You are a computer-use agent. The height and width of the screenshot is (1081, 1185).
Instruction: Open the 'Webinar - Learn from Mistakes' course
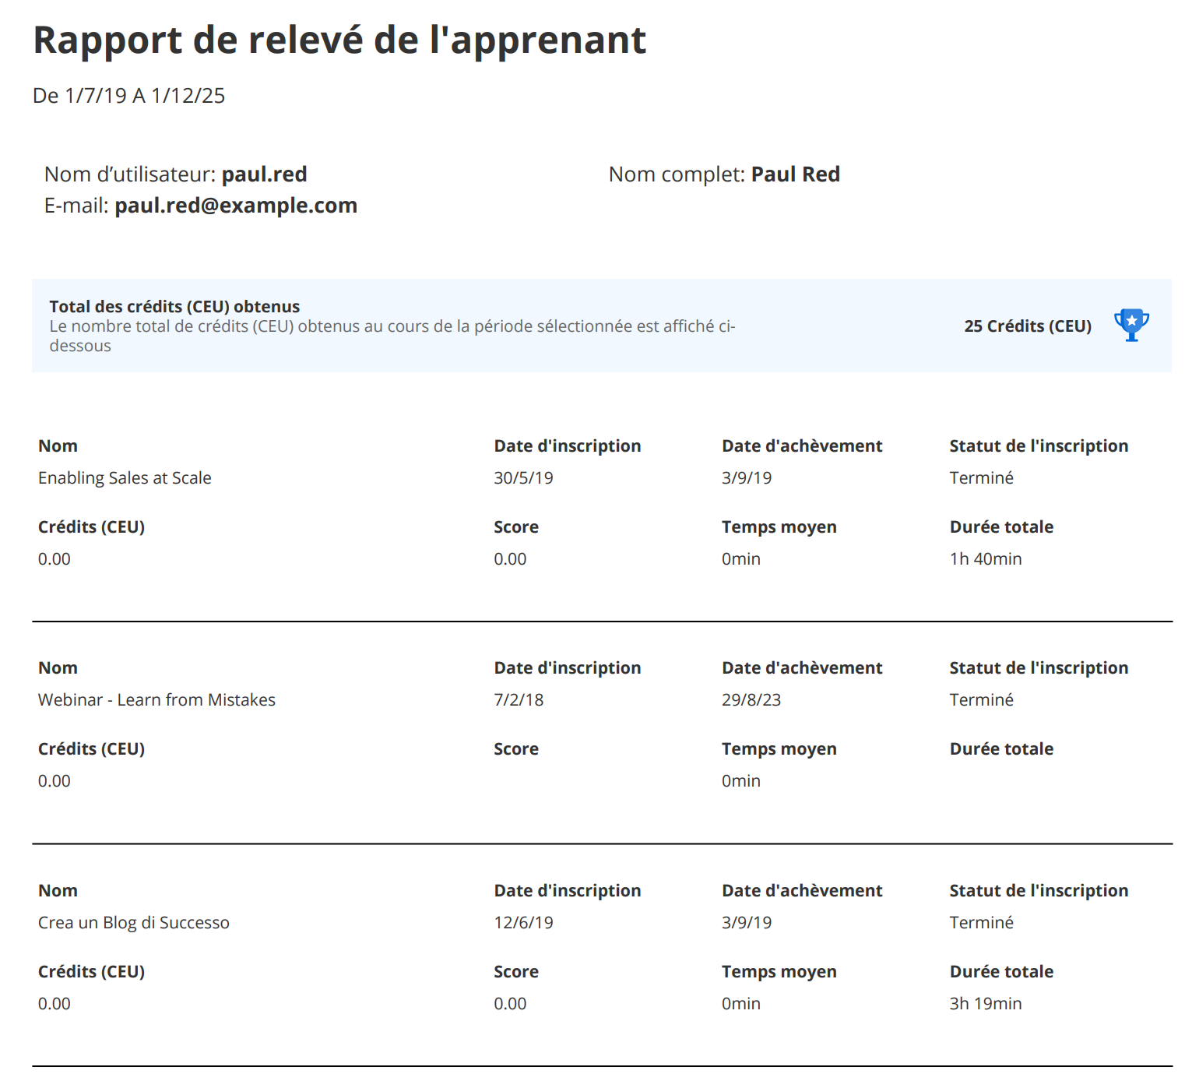tap(156, 700)
